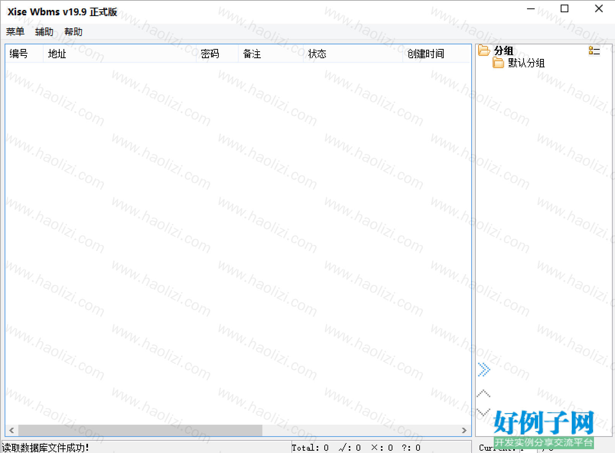Screen dimensions: 615x453
Task: Select the 分组 root folder
Action: pyautogui.click(x=503, y=51)
